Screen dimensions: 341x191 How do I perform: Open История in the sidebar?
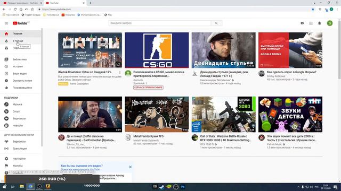(21, 66)
